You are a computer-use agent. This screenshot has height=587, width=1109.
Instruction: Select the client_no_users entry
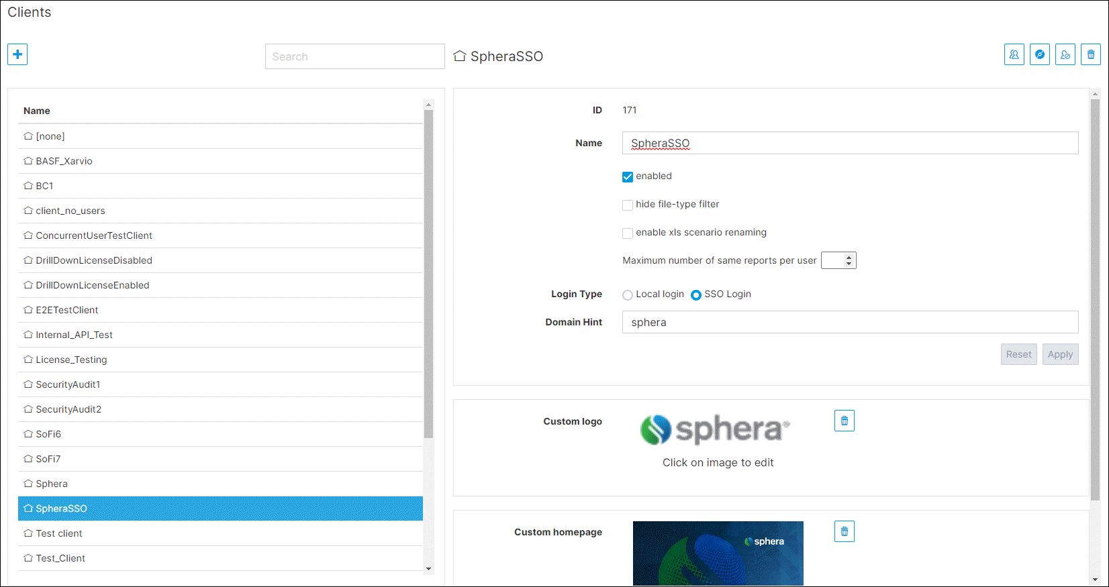pyautogui.click(x=220, y=211)
